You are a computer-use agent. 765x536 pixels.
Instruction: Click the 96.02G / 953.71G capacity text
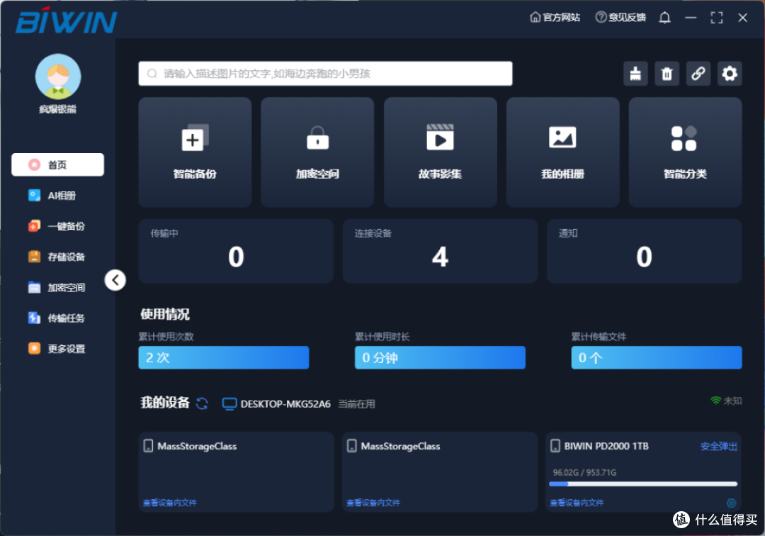584,472
